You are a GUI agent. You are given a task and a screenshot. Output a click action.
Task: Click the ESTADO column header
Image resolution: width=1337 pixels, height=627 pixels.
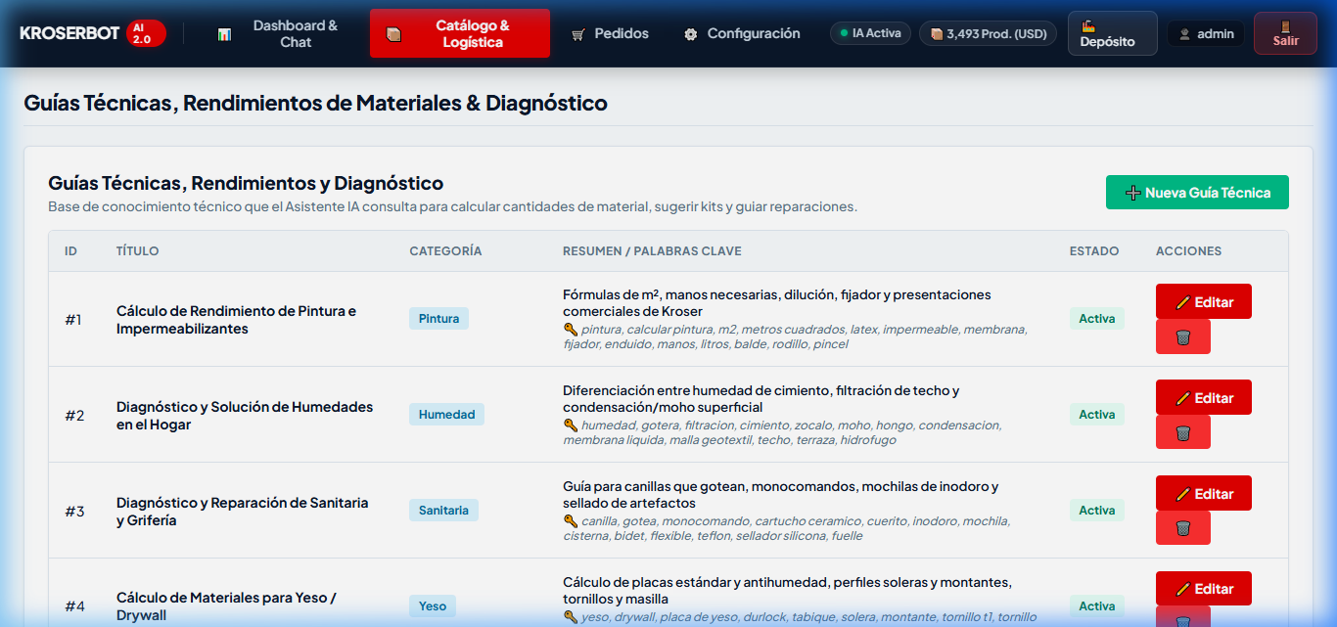[x=1094, y=251]
